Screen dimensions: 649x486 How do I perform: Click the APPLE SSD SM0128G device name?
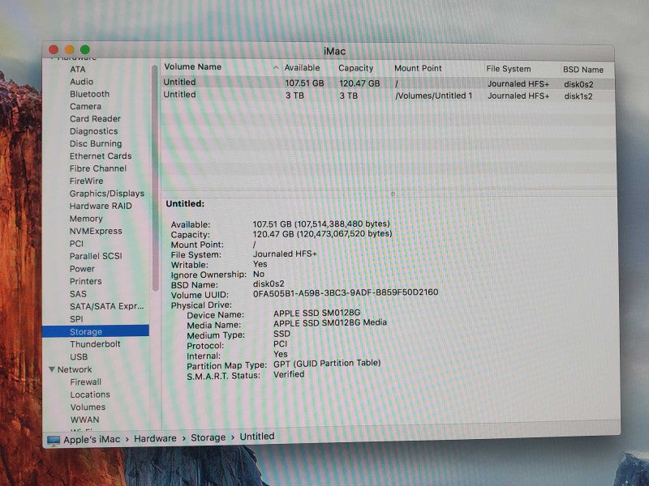(316, 313)
